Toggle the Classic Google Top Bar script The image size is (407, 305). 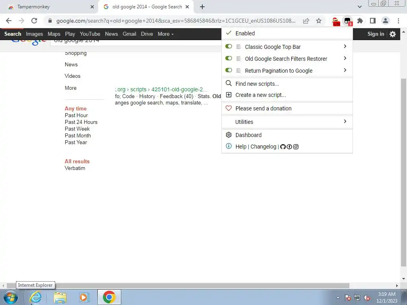(x=229, y=46)
